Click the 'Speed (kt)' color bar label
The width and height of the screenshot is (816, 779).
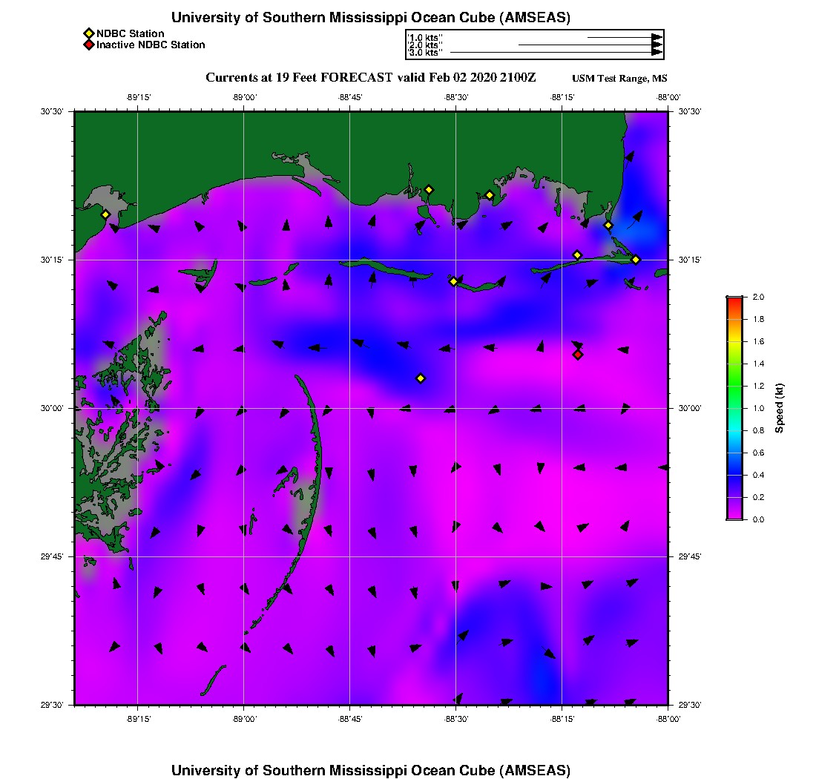coord(780,408)
